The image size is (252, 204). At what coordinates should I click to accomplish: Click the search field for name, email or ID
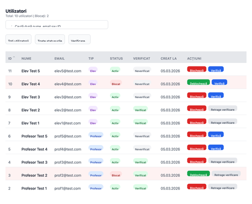click(57, 25)
